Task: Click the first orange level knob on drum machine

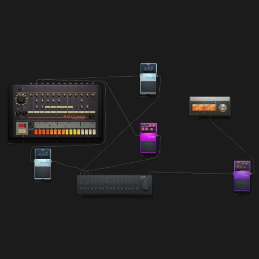Action: tap(31, 95)
